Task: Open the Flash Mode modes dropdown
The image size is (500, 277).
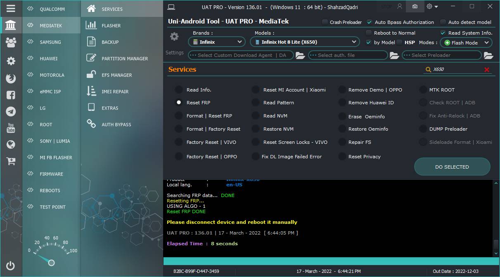Action: pyautogui.click(x=466, y=42)
